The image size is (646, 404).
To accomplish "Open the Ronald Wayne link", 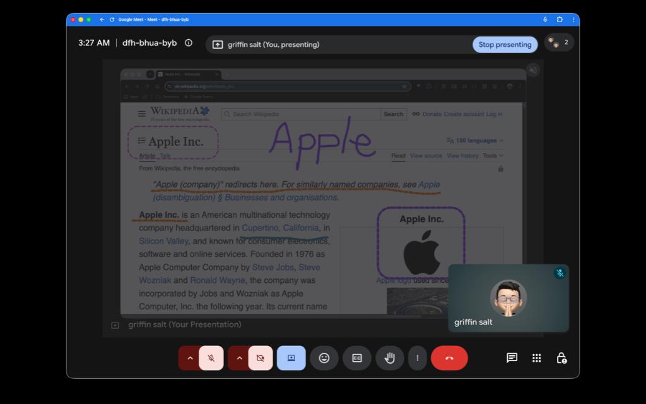I will click(218, 280).
